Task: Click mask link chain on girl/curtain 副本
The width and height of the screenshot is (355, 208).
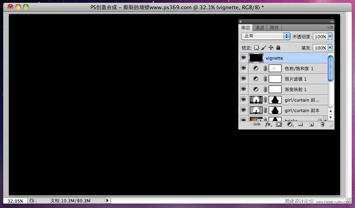Action: 265,110
